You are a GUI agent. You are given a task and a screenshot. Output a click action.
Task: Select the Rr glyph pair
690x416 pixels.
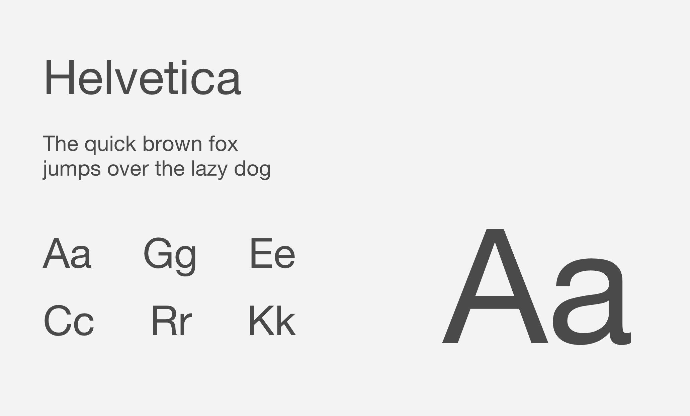171,321
